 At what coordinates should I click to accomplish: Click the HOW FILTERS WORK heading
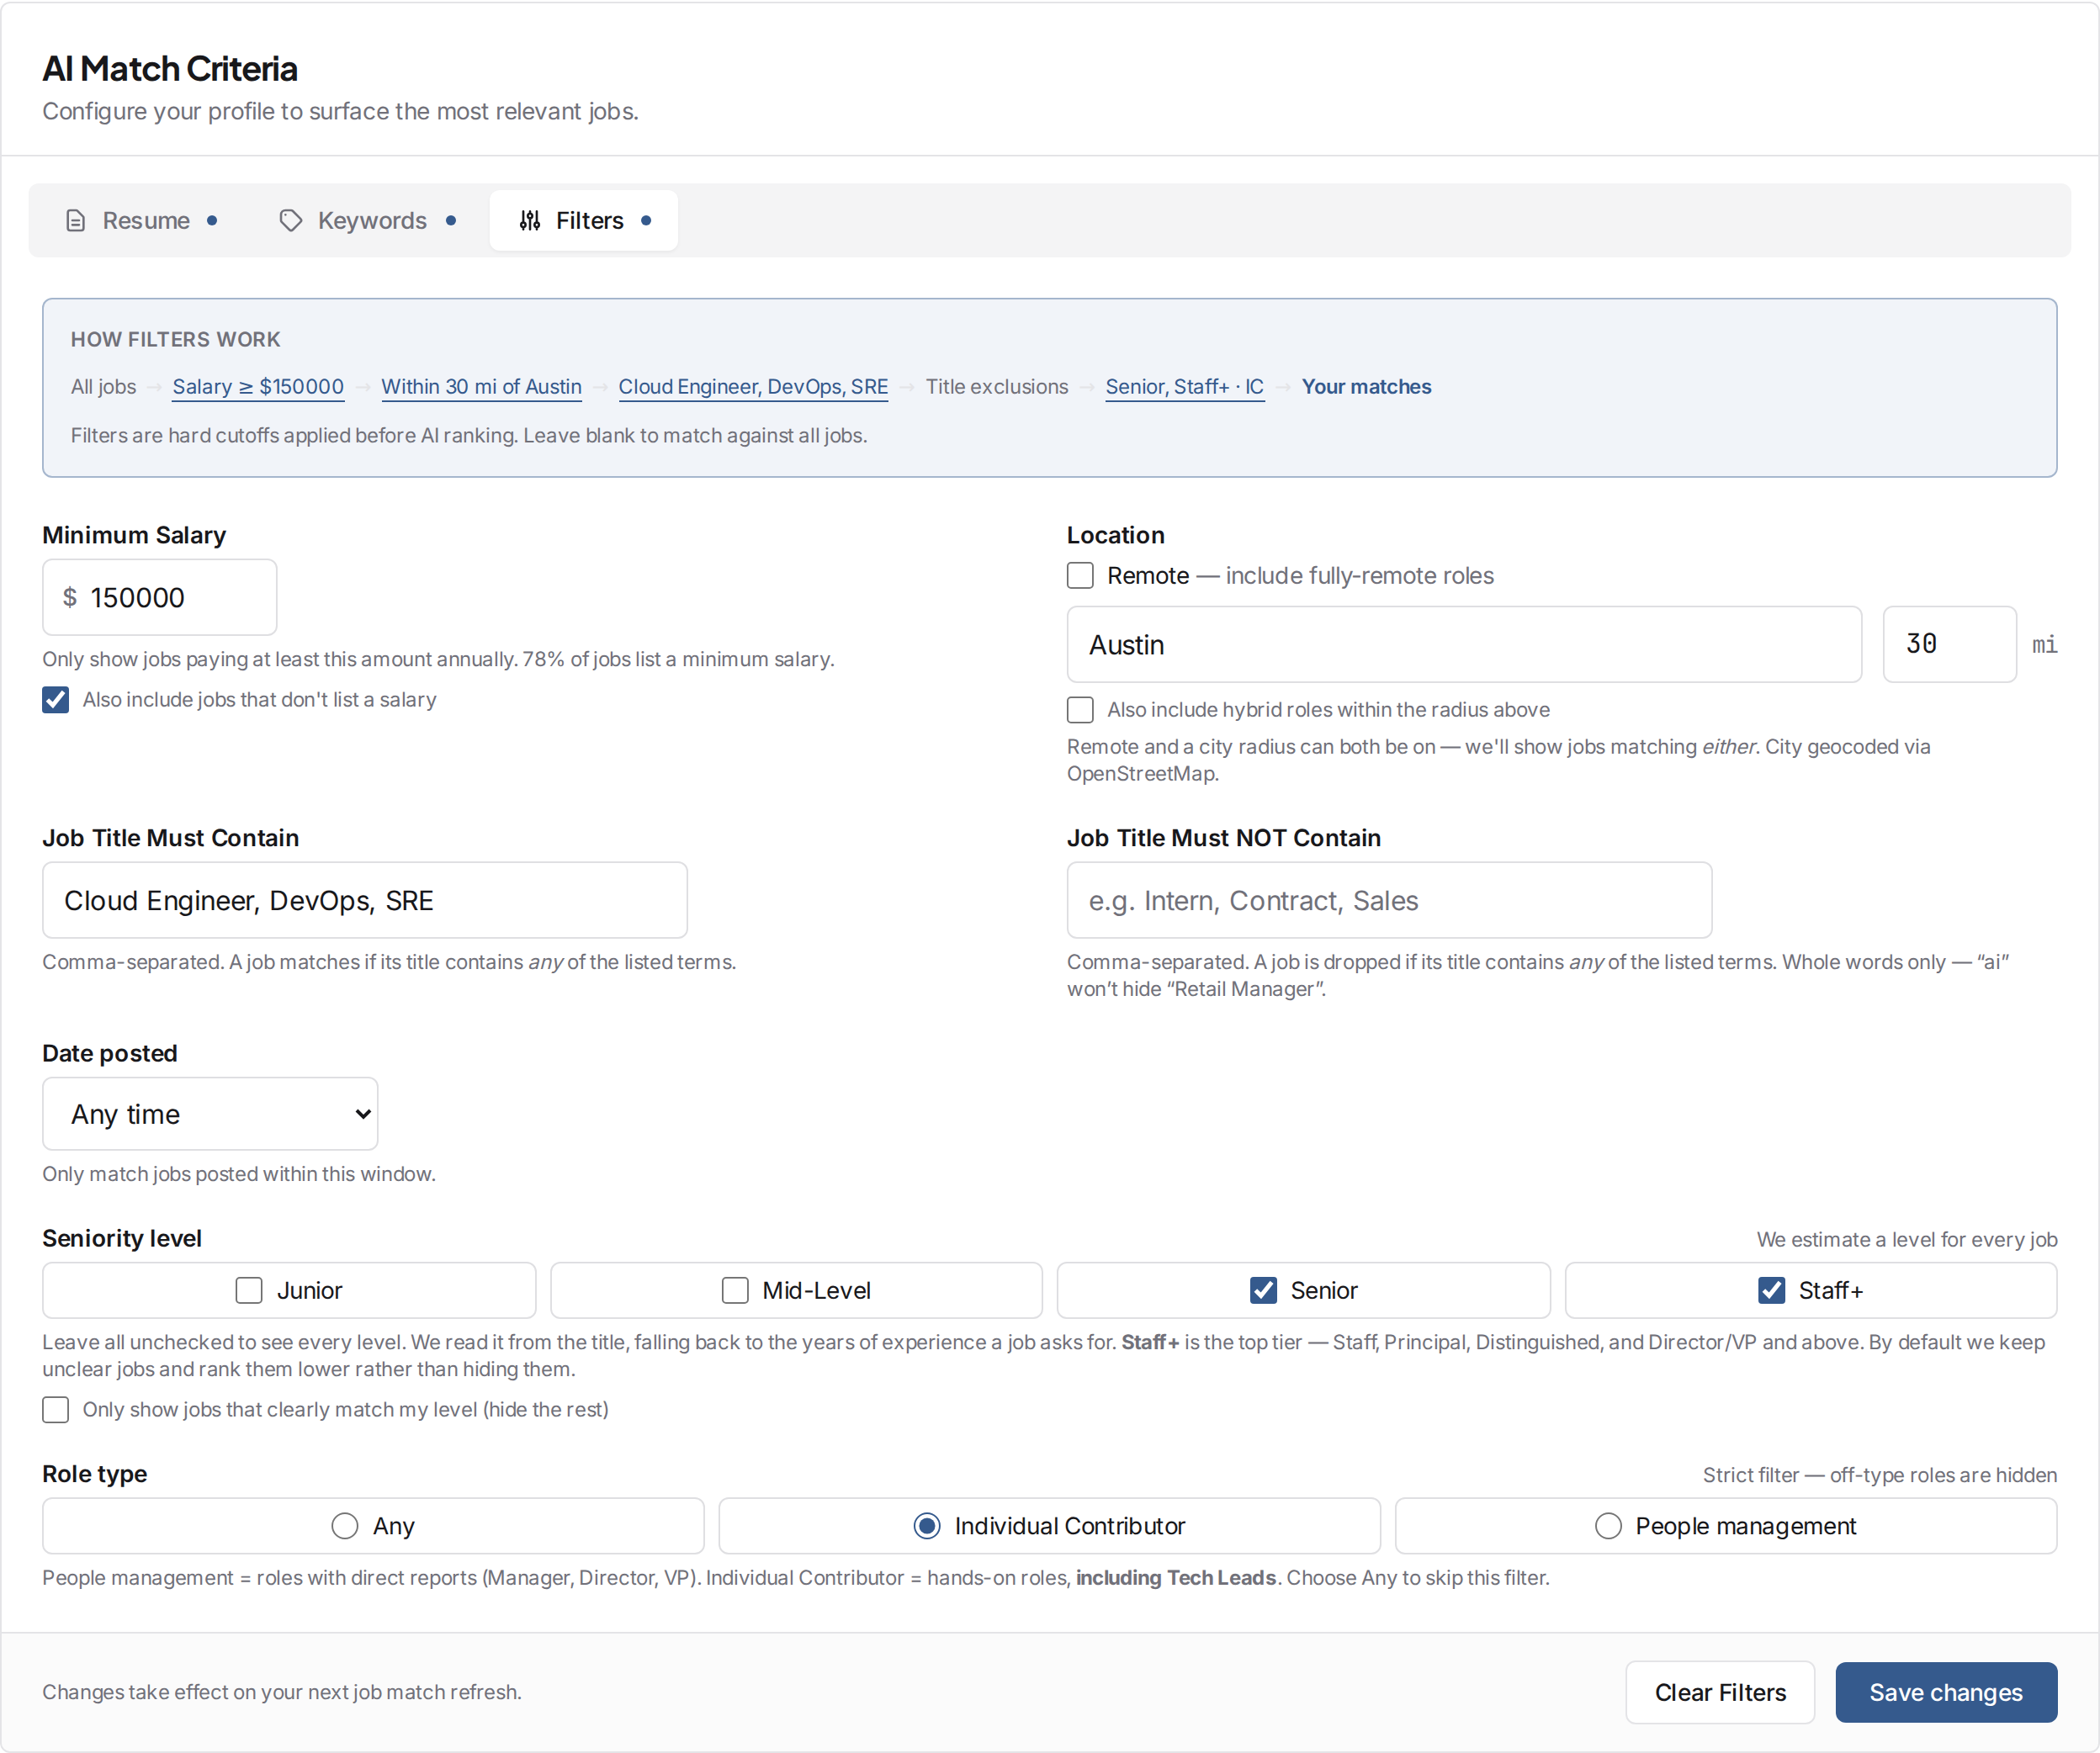176,340
